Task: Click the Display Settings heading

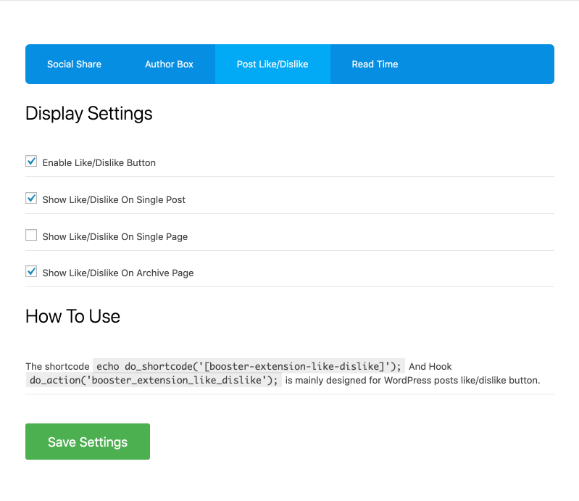Action: 89,114
